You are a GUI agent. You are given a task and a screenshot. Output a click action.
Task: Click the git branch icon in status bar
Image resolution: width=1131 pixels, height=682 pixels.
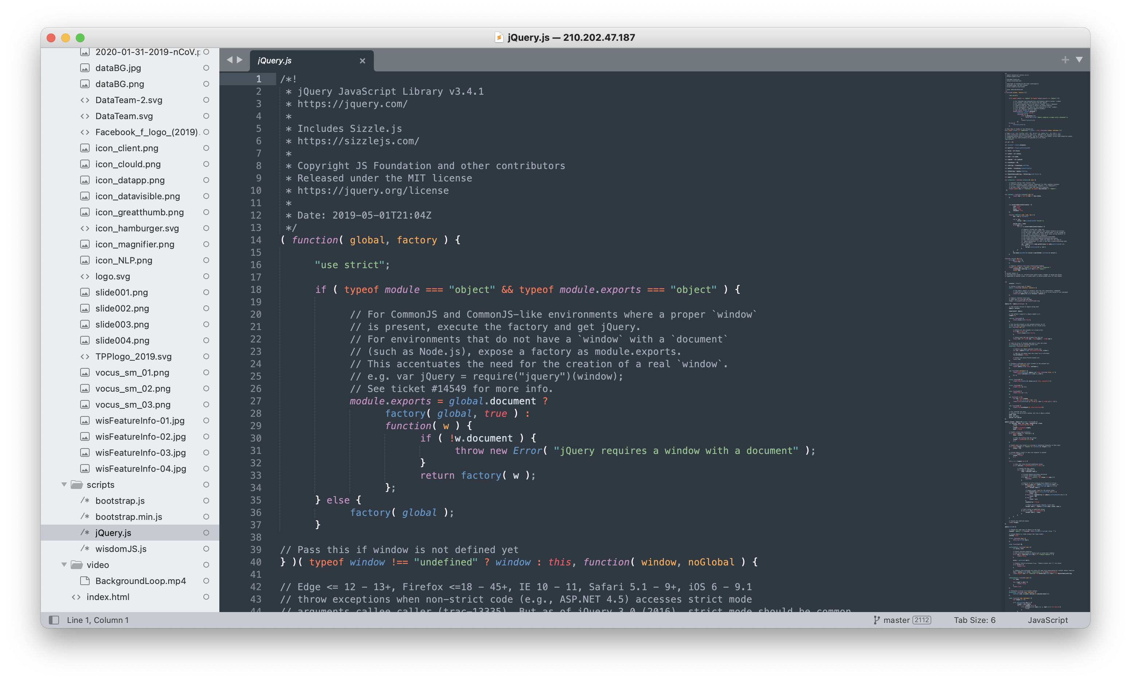876,620
